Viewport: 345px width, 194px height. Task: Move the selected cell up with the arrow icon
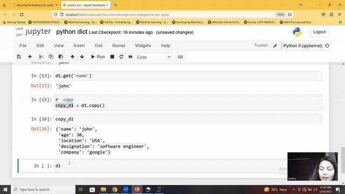pyautogui.click(x=72, y=57)
